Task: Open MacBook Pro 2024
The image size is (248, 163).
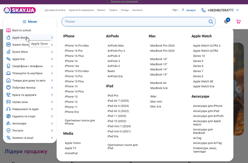Action: point(162,46)
